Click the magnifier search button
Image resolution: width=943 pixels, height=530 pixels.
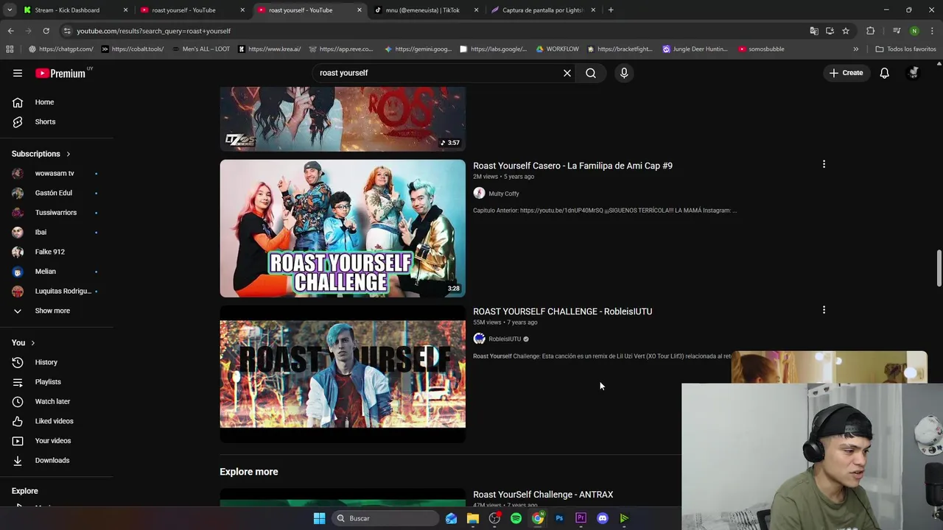coord(591,73)
